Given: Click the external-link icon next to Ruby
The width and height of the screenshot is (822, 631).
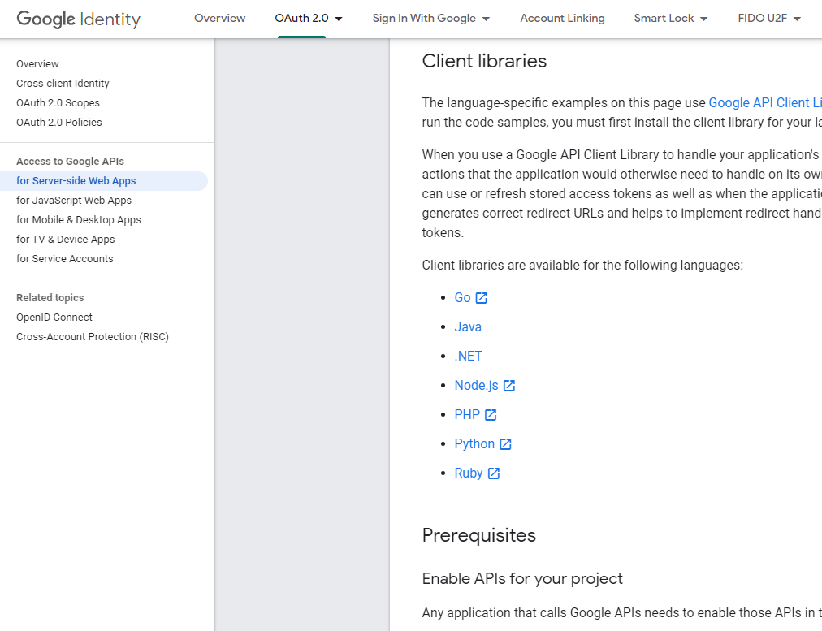Looking at the screenshot, I should pos(494,473).
